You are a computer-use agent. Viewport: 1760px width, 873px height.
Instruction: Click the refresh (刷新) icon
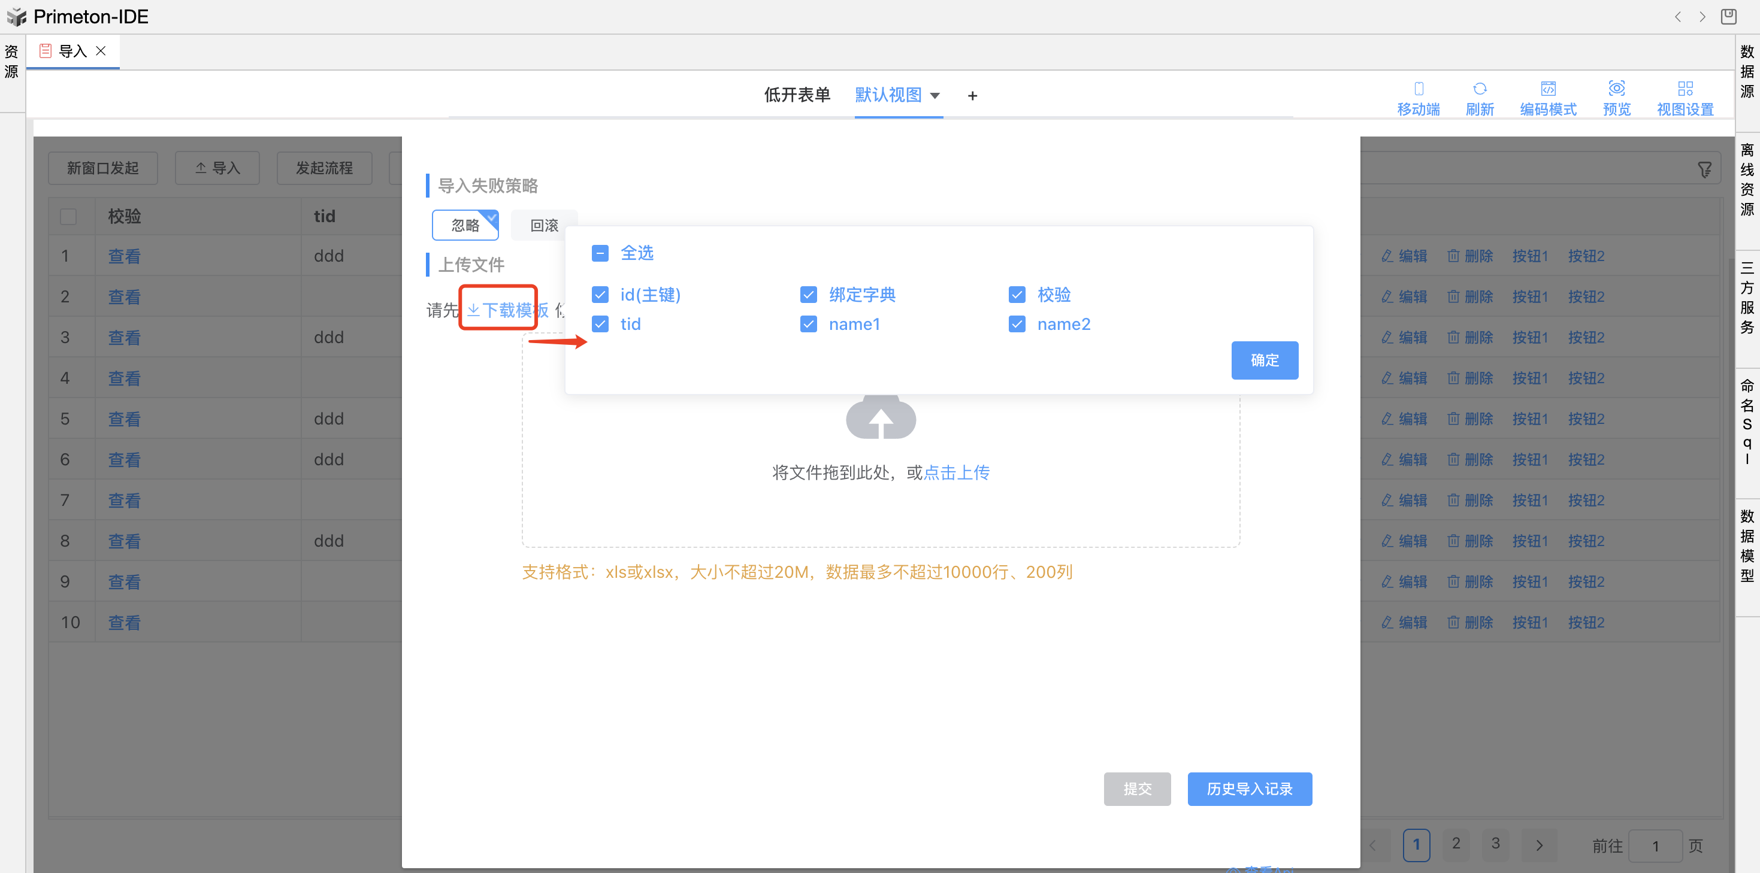coord(1479,89)
